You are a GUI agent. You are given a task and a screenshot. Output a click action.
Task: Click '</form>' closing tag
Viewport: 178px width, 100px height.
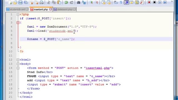tap(33, 89)
